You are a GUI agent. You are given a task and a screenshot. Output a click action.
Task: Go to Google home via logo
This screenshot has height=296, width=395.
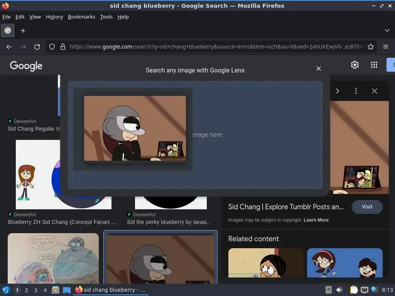(x=26, y=66)
